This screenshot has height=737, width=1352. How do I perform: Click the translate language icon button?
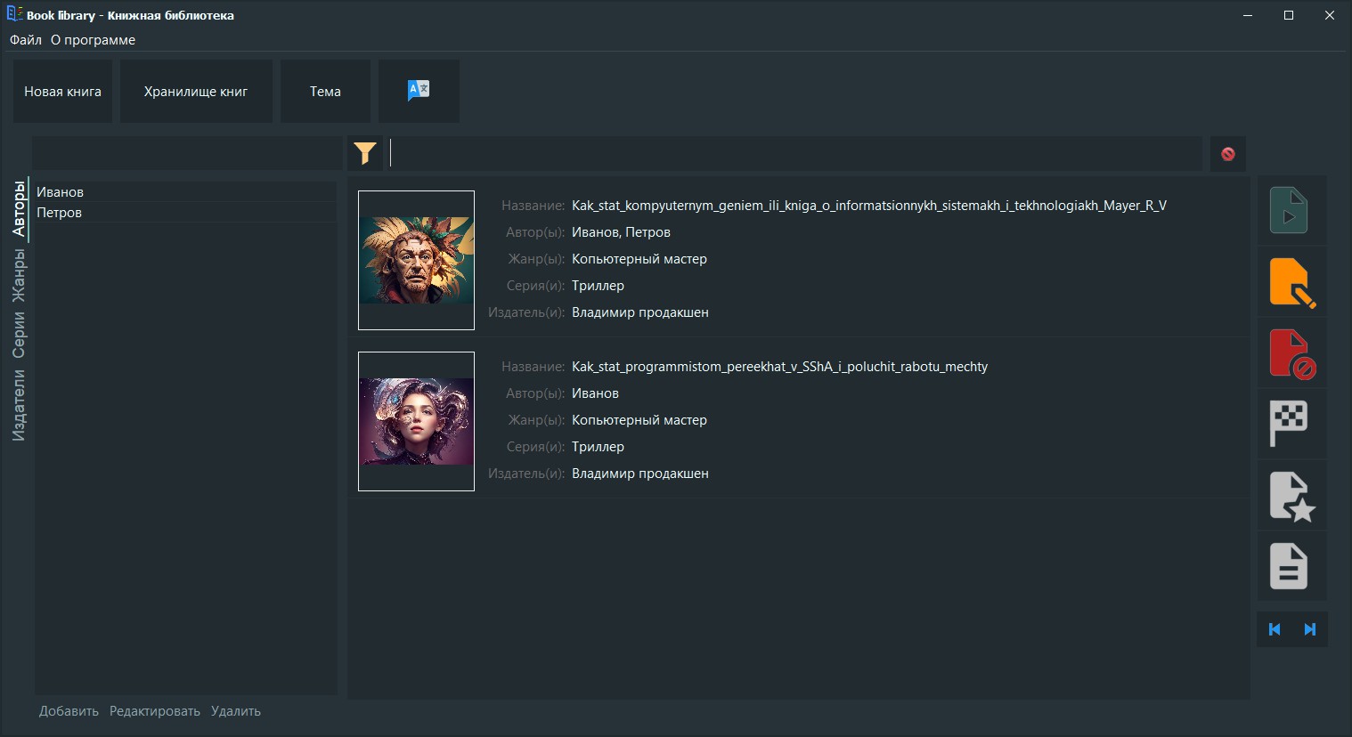(419, 91)
